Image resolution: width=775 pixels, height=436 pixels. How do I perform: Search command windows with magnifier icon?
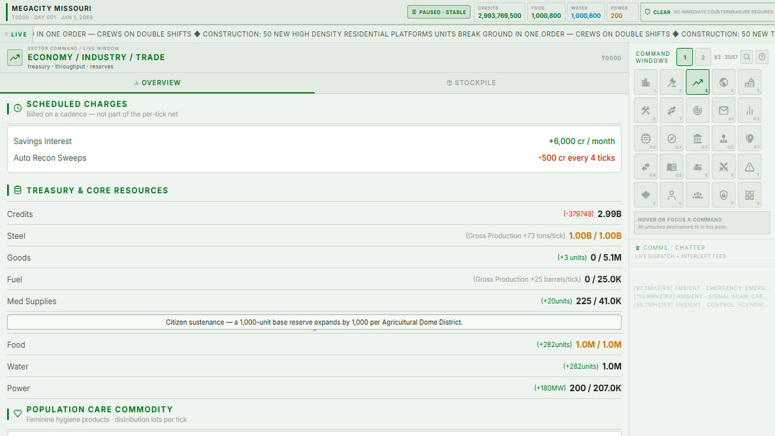(747, 57)
